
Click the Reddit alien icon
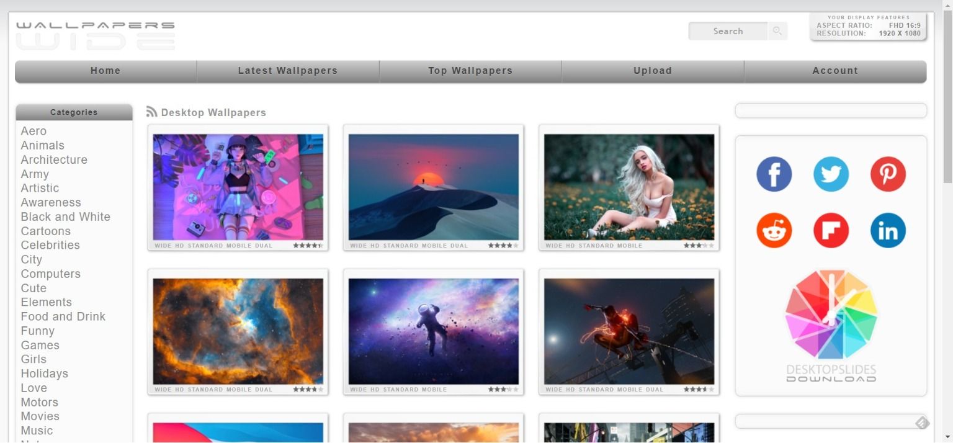coord(774,230)
